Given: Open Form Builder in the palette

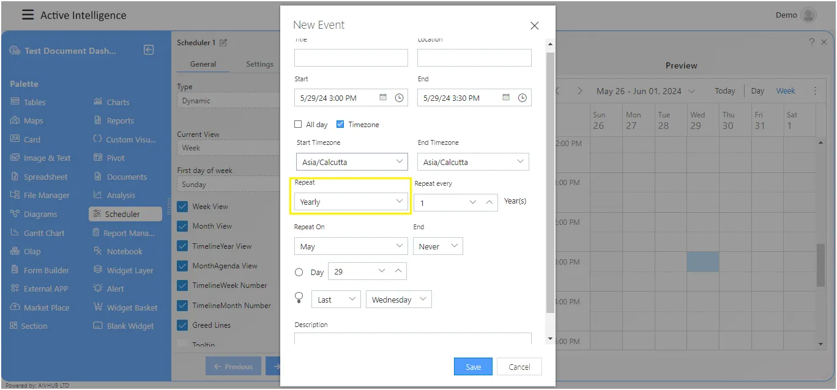Looking at the screenshot, I should [x=40, y=270].
